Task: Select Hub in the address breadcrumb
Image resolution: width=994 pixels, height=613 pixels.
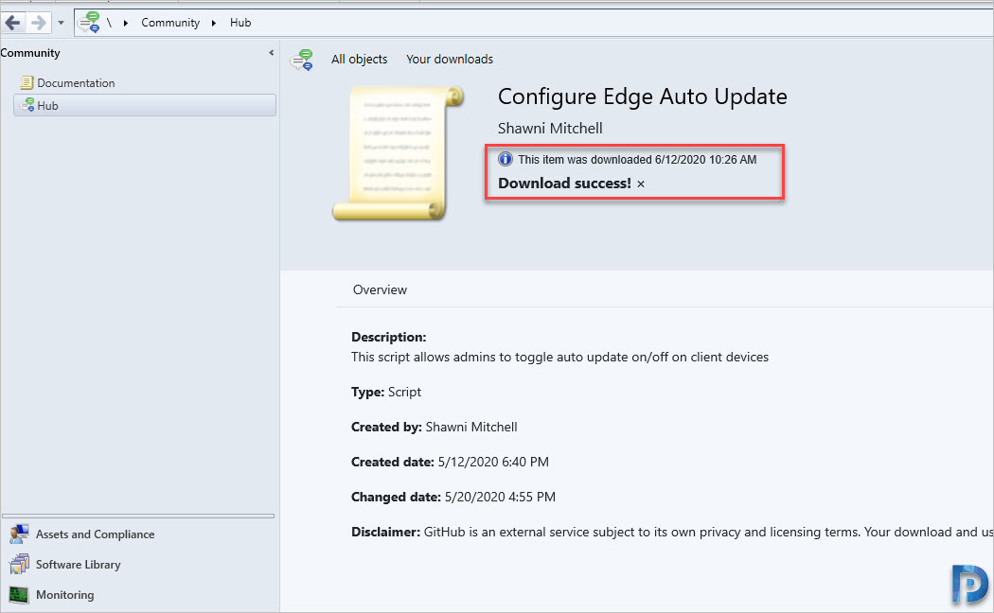Action: [240, 23]
